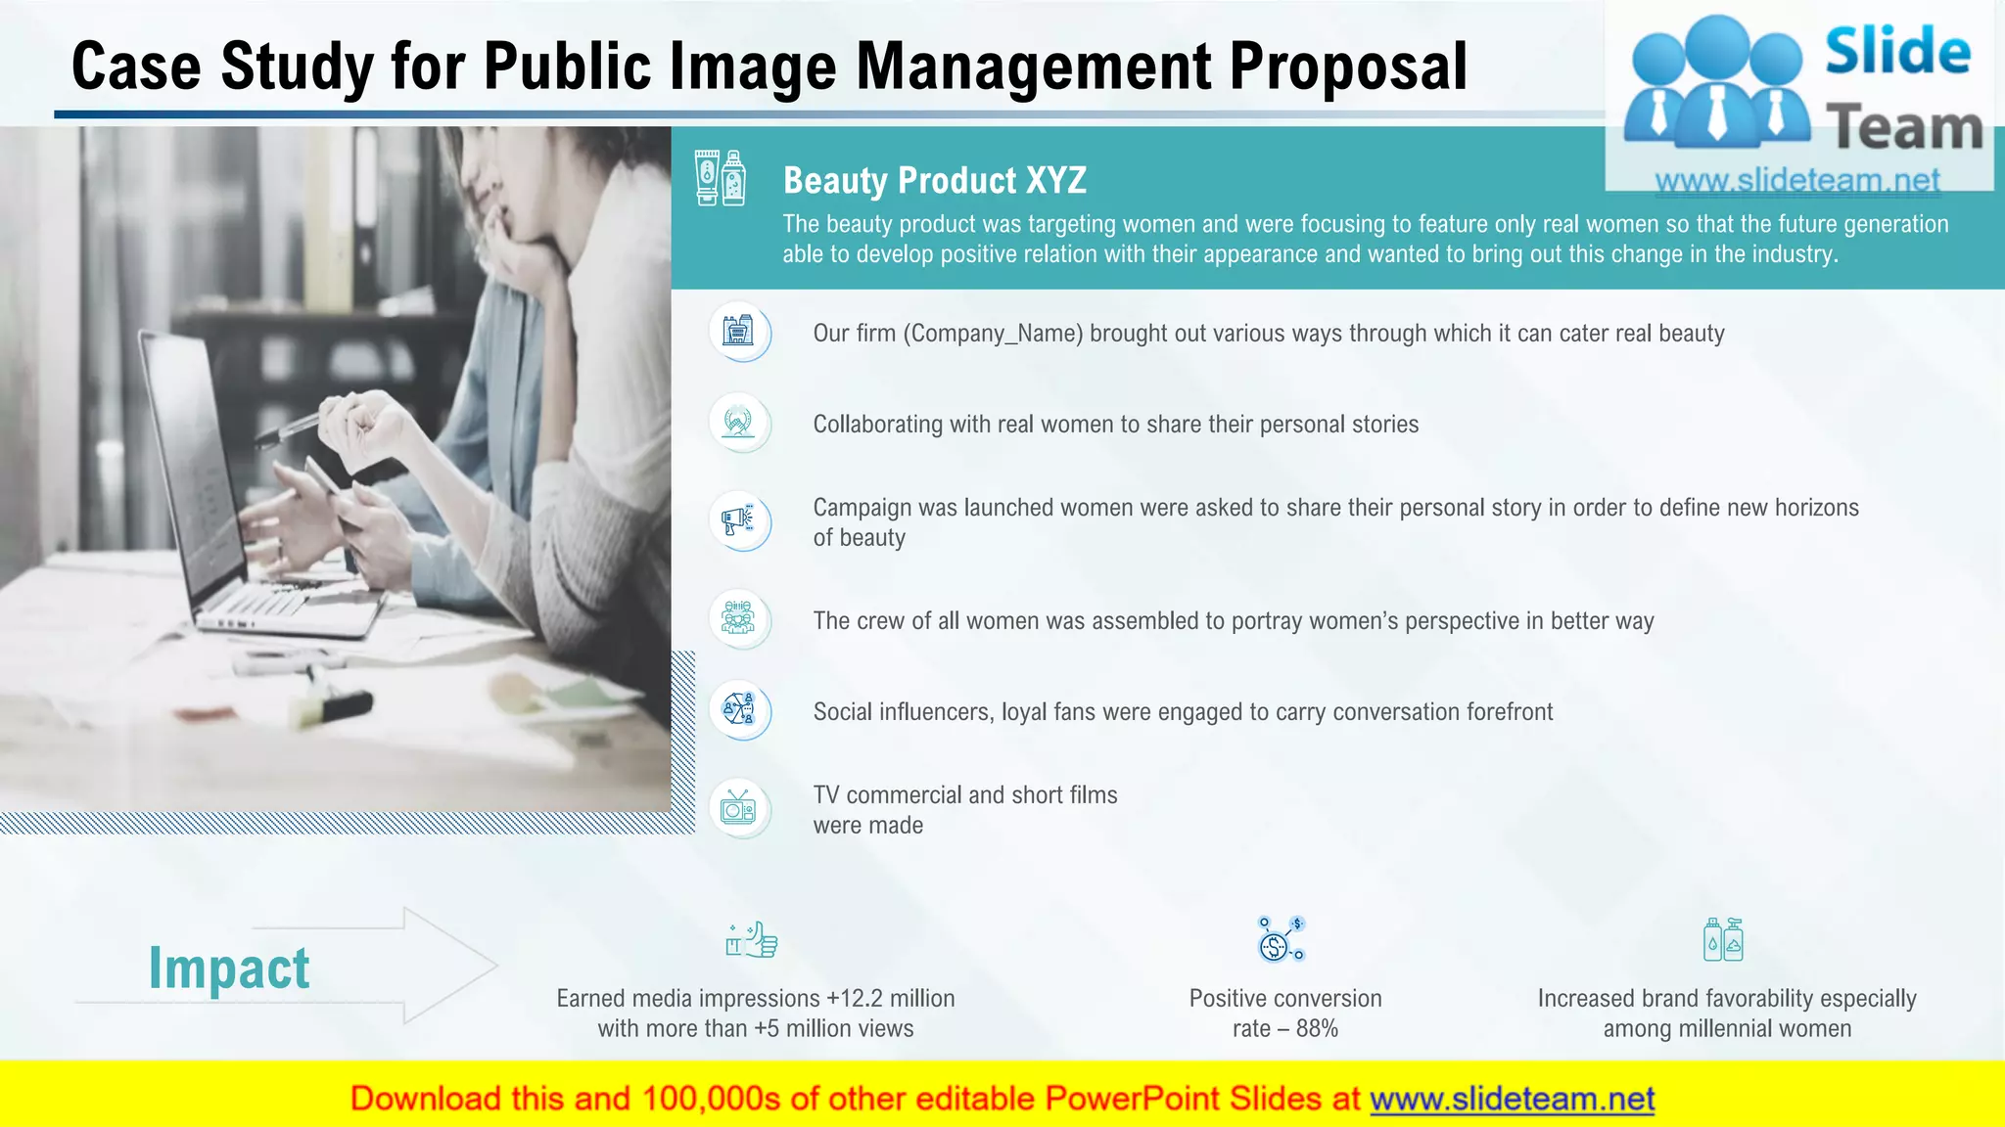Click text TV commercial and short films were made
2005x1127 pixels.
(965, 810)
